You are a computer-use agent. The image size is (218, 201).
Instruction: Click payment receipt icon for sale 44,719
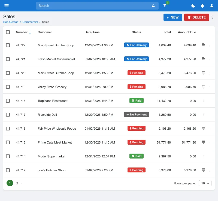click(x=203, y=87)
